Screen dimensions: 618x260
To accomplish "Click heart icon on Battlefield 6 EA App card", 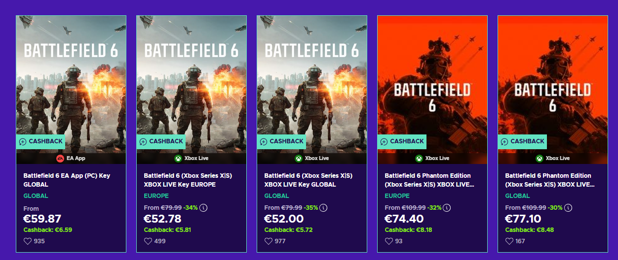I will coord(28,241).
